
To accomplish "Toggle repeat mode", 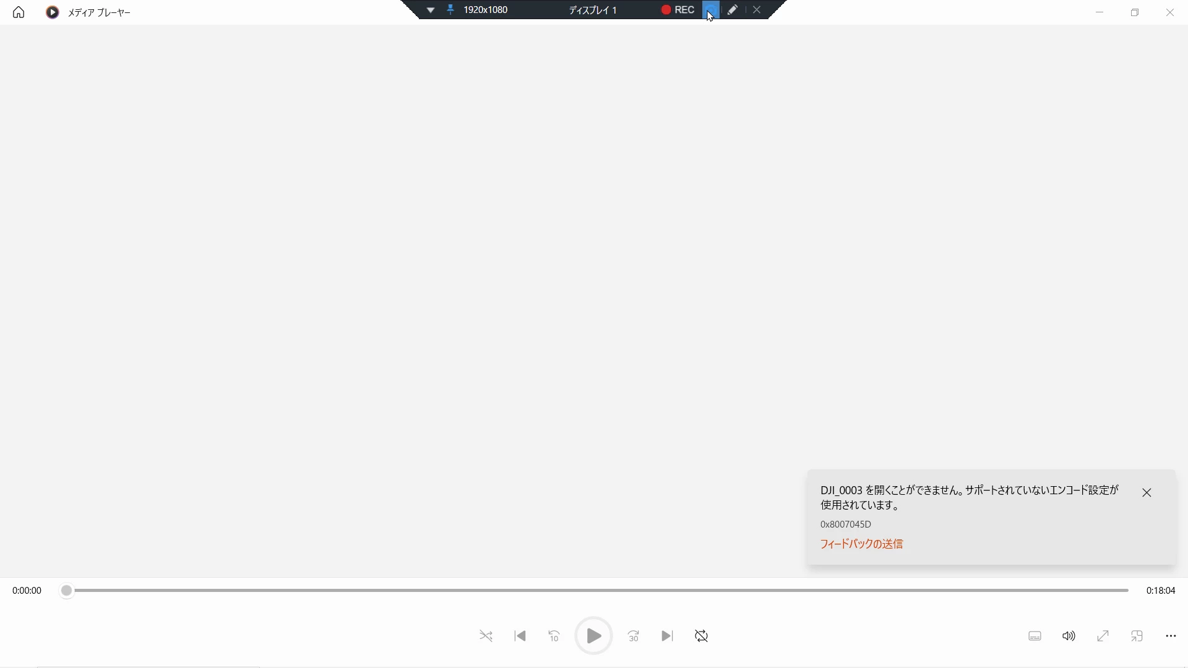I will coord(701,636).
